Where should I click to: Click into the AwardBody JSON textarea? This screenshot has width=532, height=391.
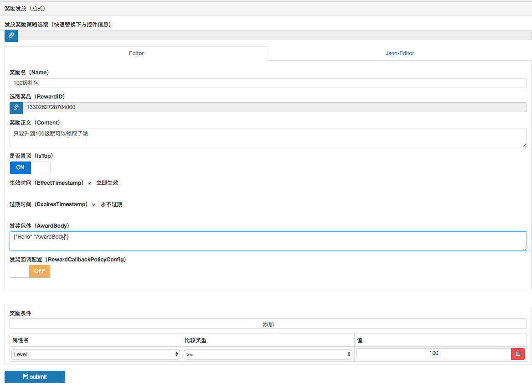point(268,241)
